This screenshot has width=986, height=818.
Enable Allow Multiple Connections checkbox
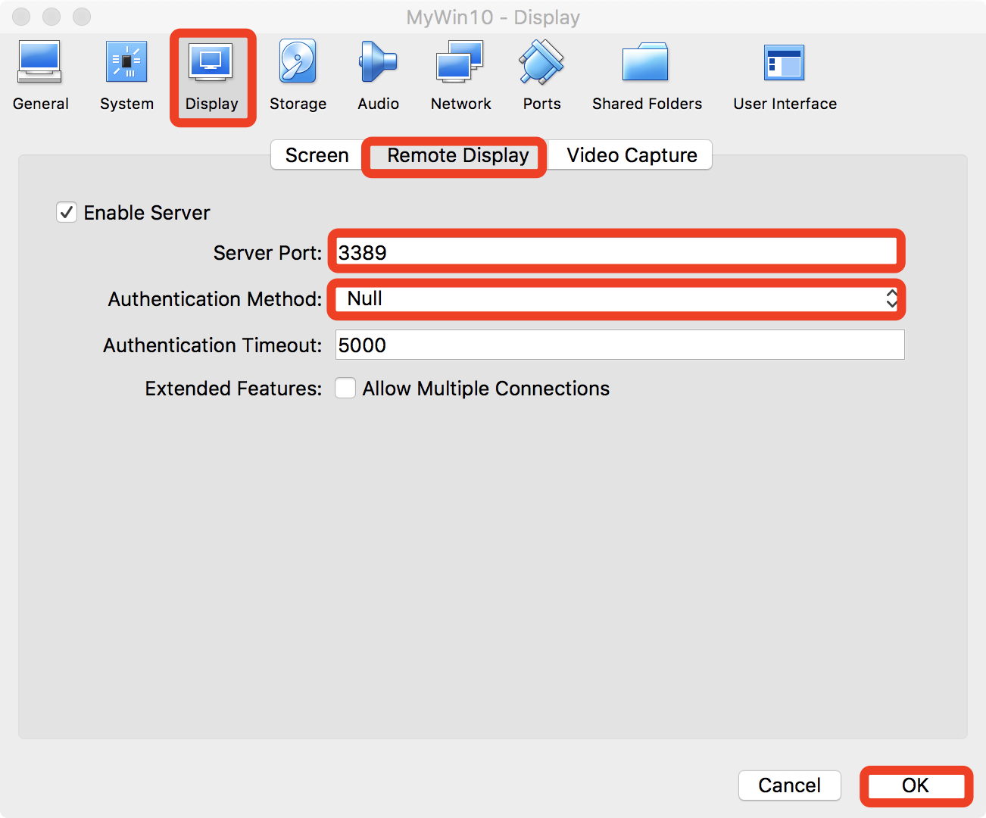click(345, 389)
